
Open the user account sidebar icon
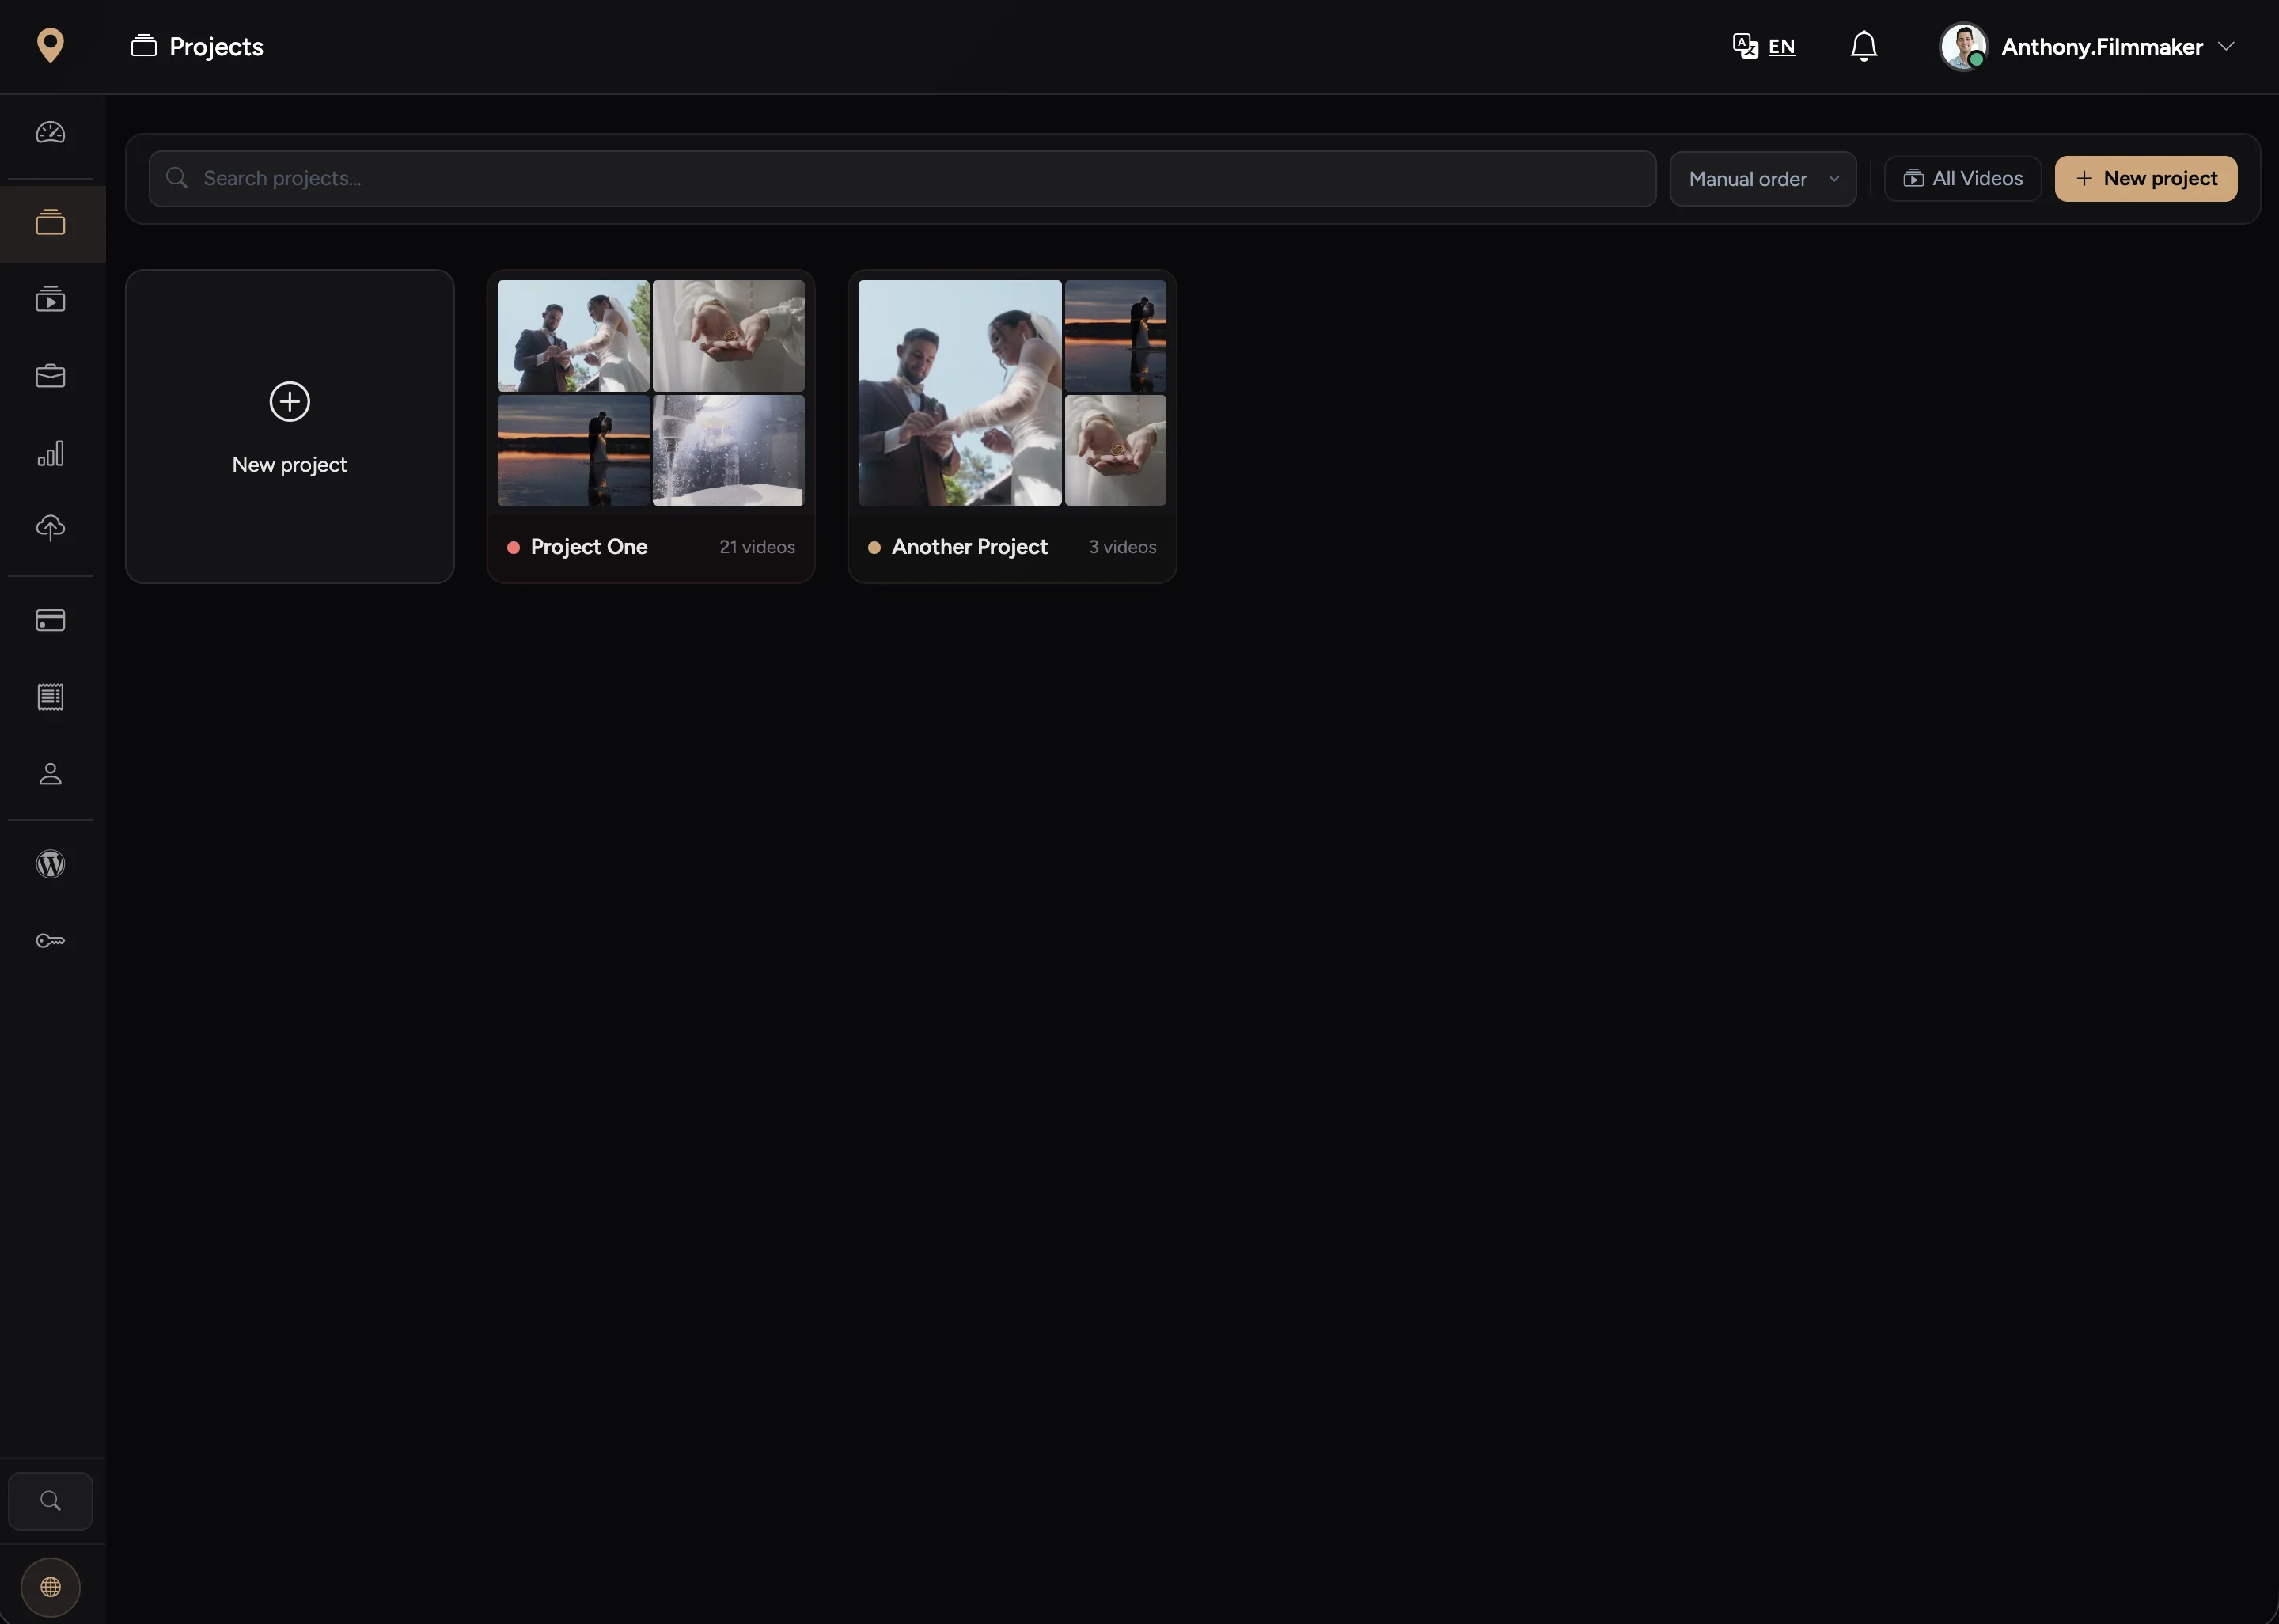click(50, 774)
